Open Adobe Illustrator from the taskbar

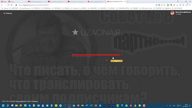coord(109,106)
